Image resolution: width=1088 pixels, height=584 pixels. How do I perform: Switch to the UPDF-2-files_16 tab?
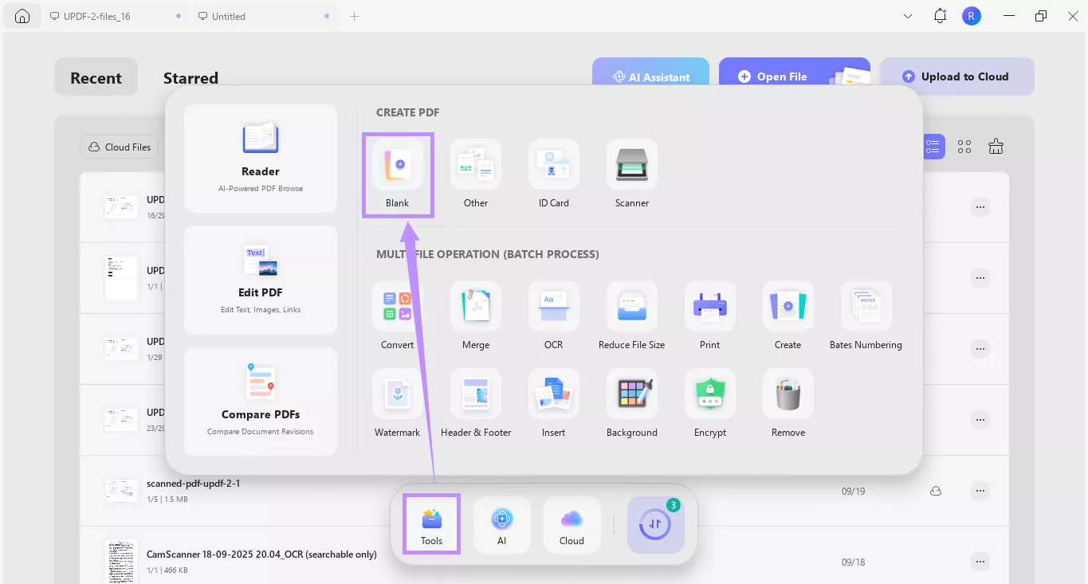click(x=96, y=16)
